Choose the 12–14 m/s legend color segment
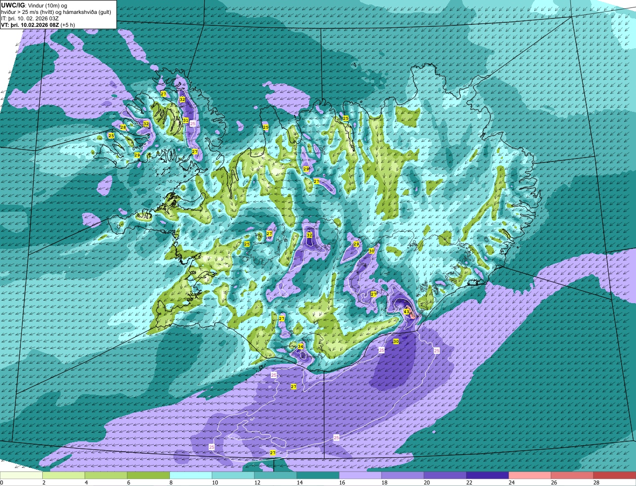636x486 pixels. pyautogui.click(x=276, y=476)
